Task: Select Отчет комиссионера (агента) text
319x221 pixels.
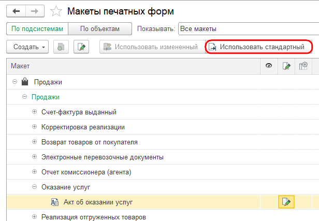Action: point(86,172)
